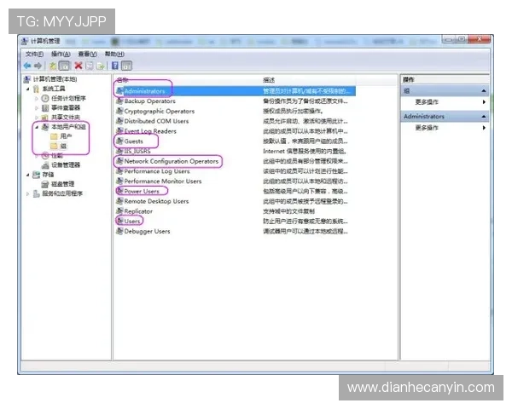Select the Users group row
The width and height of the screenshot is (512, 409).
[132, 222]
